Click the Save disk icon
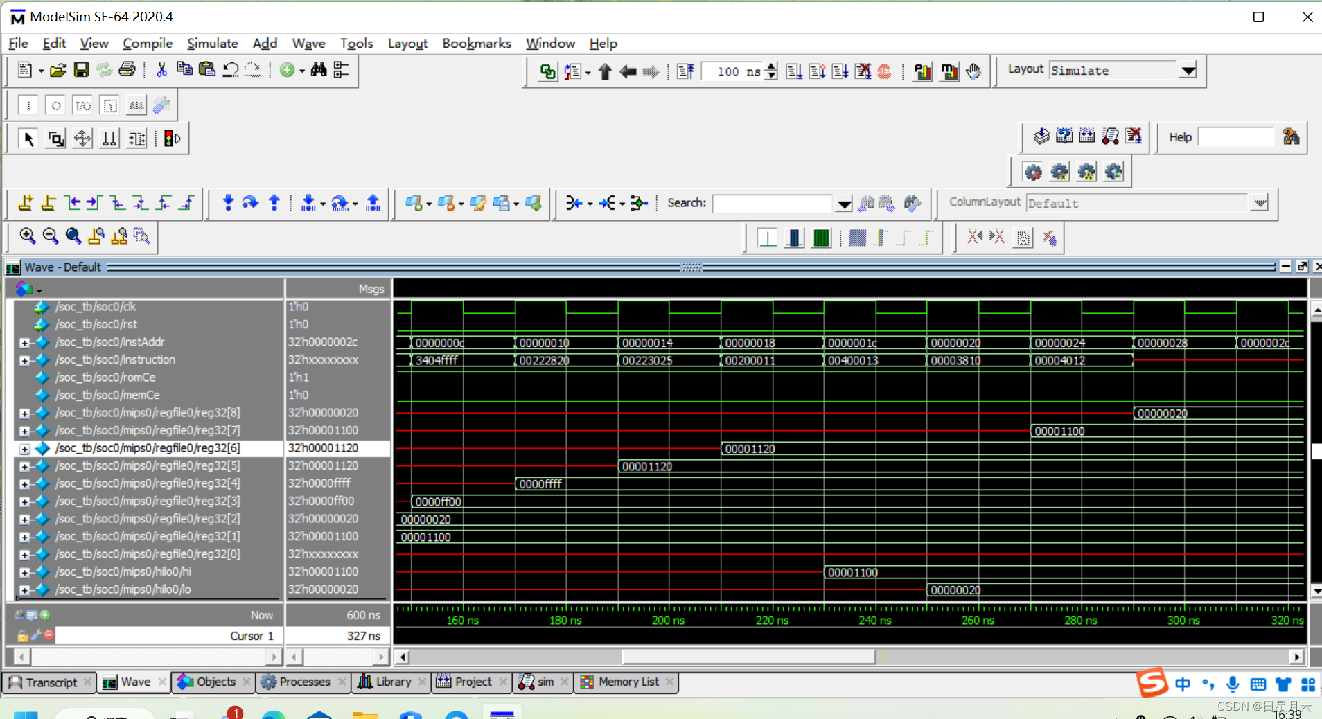 81,70
